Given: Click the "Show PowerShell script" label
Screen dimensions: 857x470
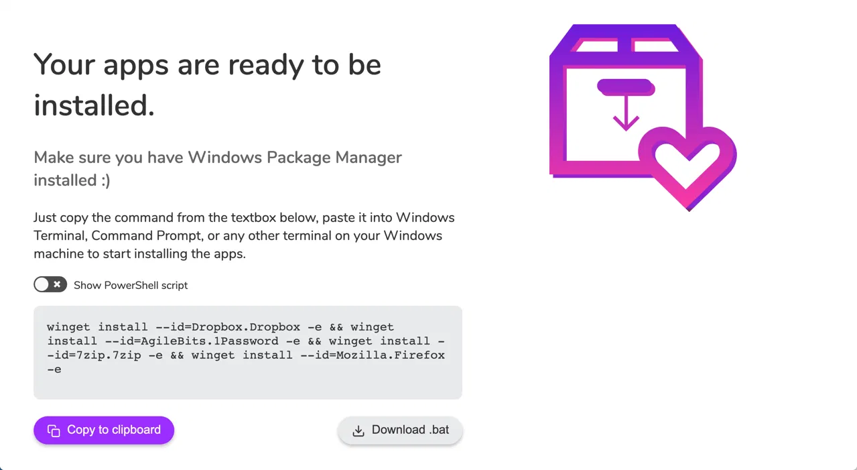Looking at the screenshot, I should tap(131, 285).
